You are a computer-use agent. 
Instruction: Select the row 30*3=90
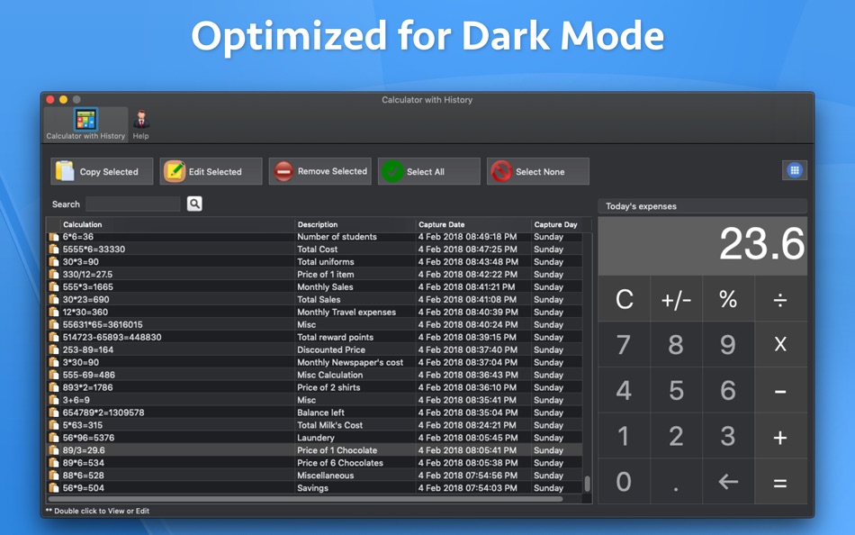[315, 261]
